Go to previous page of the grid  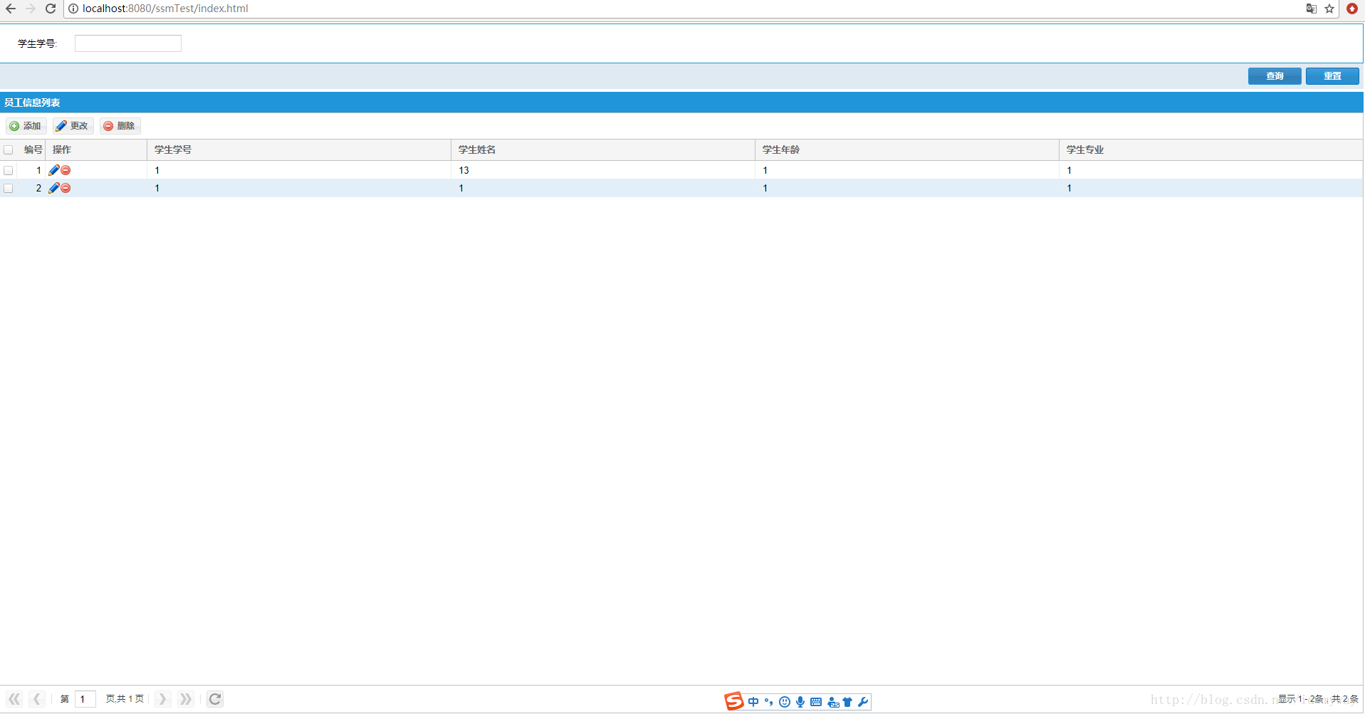pyautogui.click(x=37, y=699)
